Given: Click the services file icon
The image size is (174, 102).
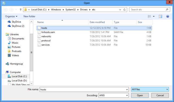Looking at the screenshot, I should coord(39,44).
